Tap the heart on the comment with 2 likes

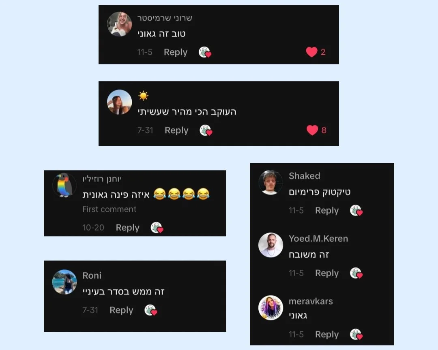[311, 52]
